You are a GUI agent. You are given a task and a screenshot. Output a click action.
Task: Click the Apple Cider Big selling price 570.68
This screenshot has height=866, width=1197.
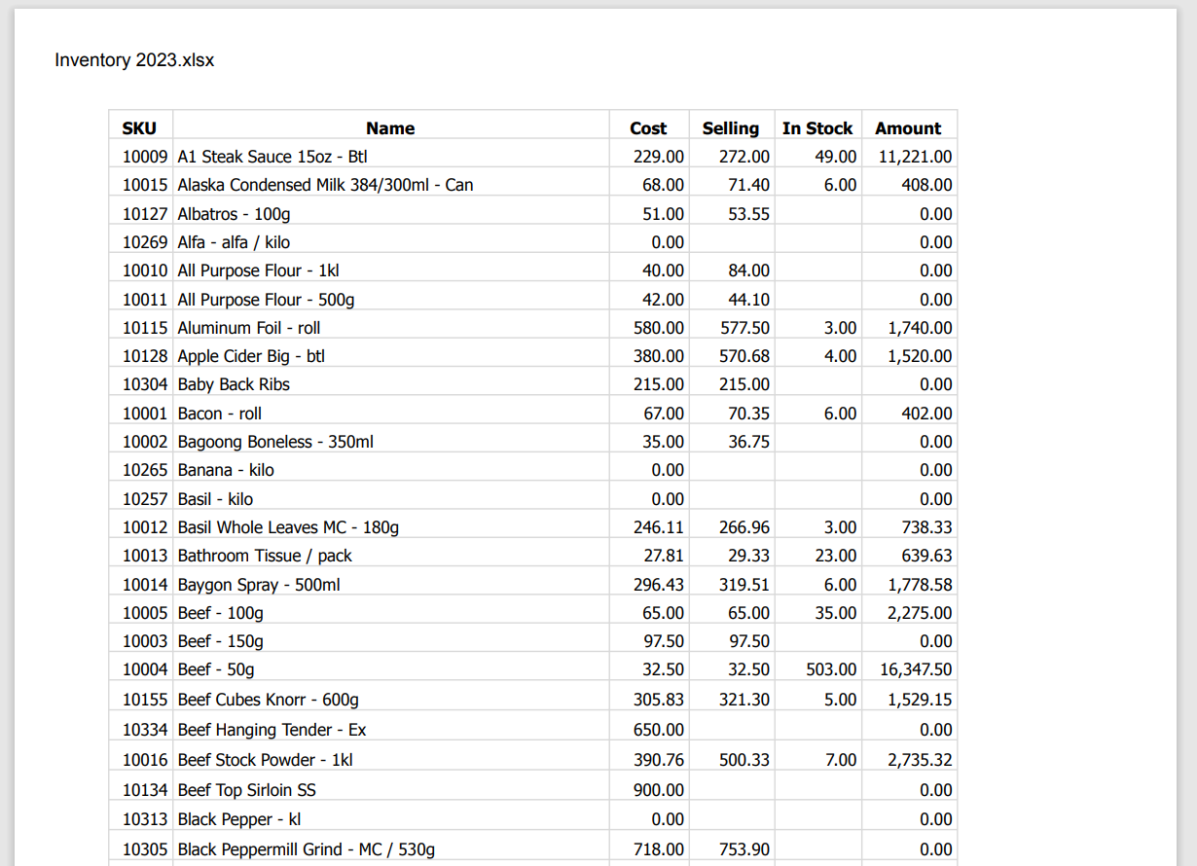coord(744,356)
